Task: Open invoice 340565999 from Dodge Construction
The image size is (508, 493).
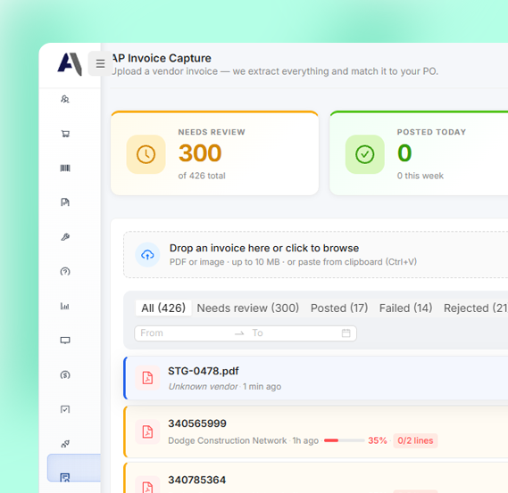Action: (x=316, y=432)
